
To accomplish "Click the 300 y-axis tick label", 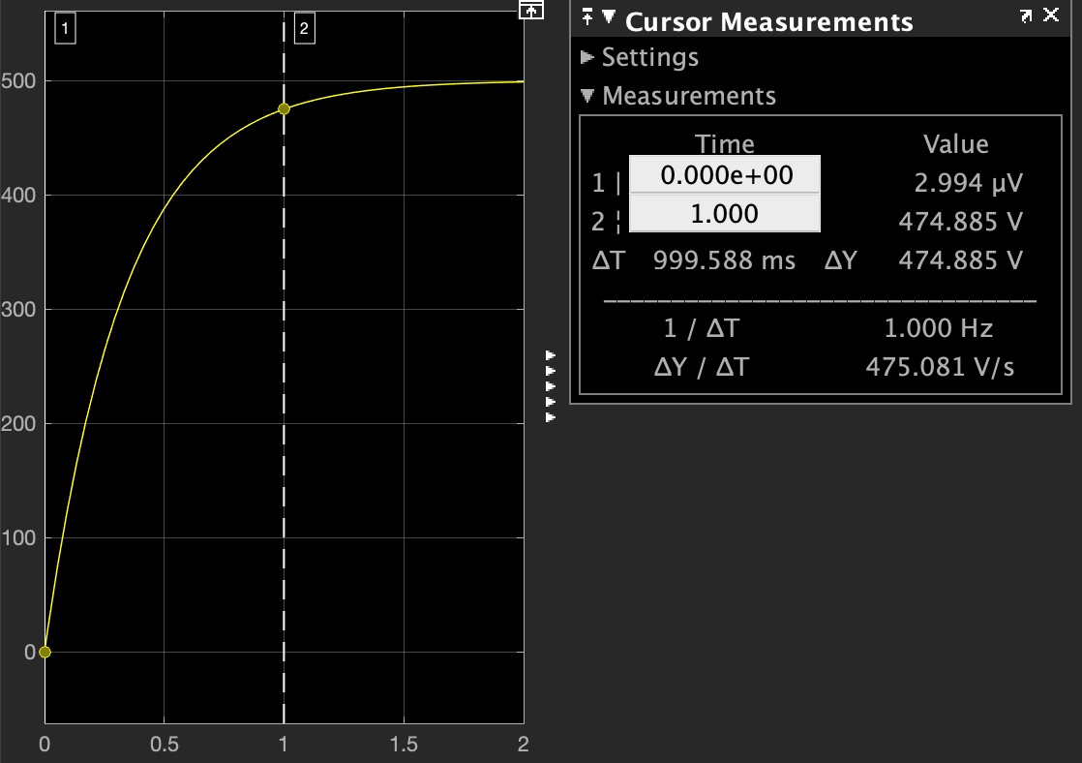I will tap(18, 309).
